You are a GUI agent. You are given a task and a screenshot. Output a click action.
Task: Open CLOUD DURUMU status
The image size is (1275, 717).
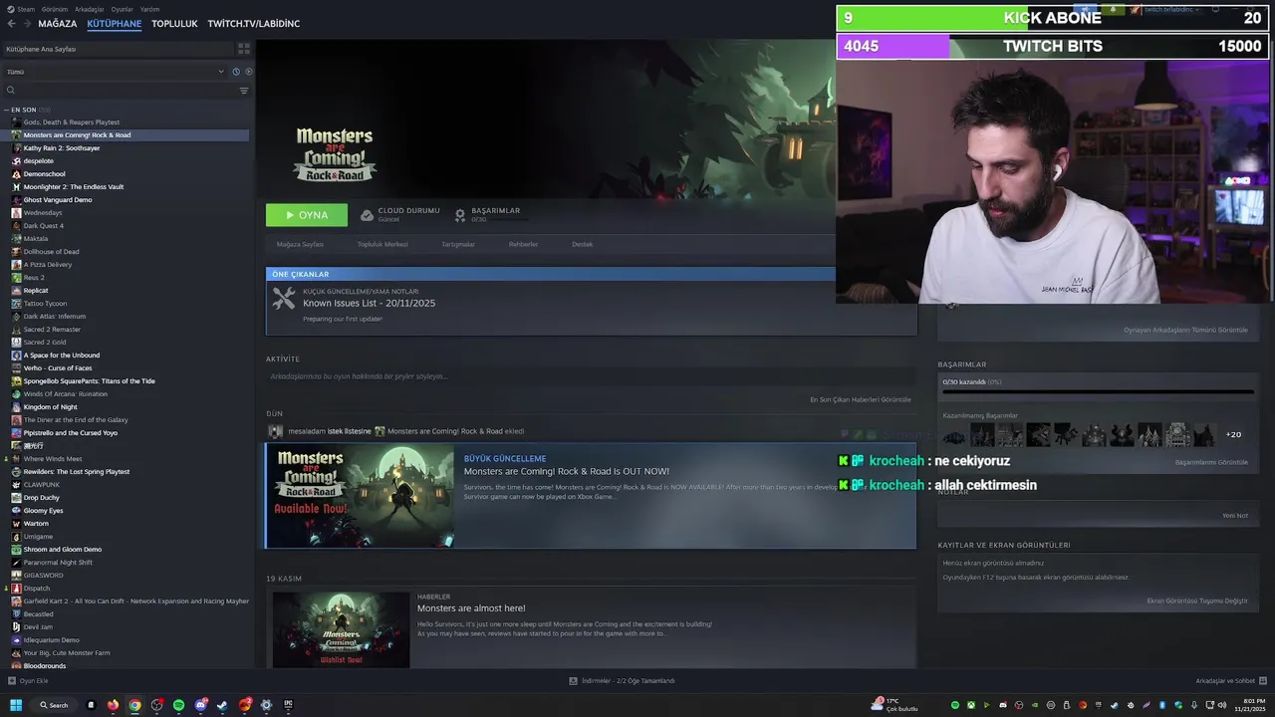pyautogui.click(x=400, y=214)
